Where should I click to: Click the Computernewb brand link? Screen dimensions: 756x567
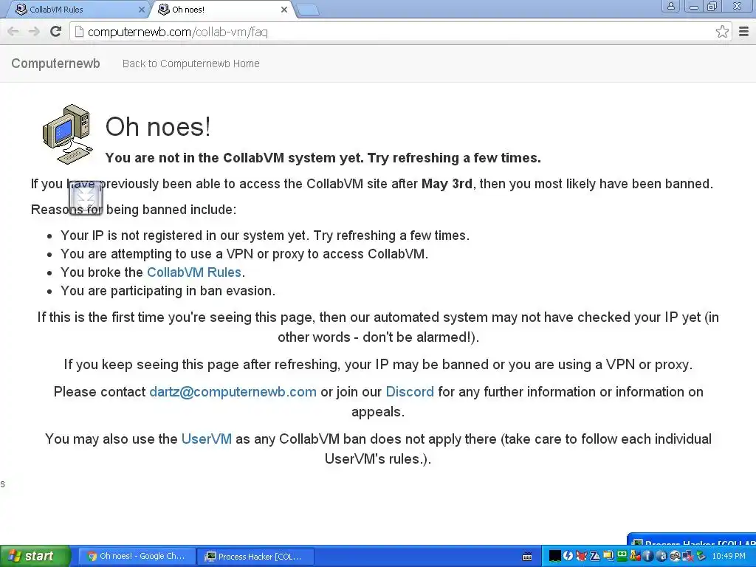coord(55,63)
